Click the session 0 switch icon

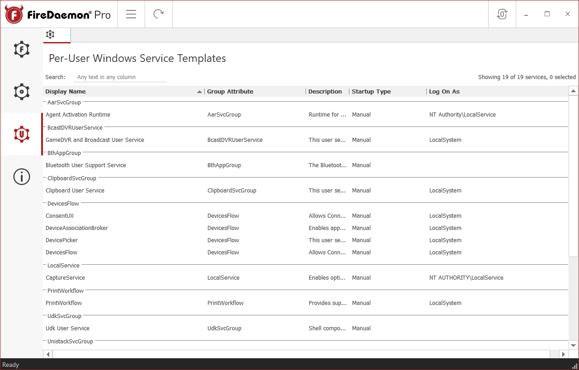502,14
